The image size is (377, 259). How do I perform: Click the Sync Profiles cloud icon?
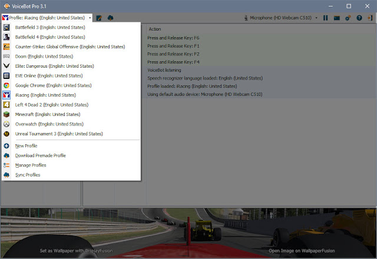(6, 175)
